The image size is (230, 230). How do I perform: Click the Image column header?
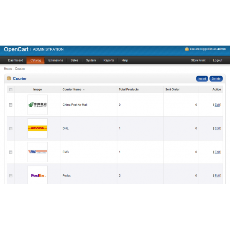[x=38, y=89]
